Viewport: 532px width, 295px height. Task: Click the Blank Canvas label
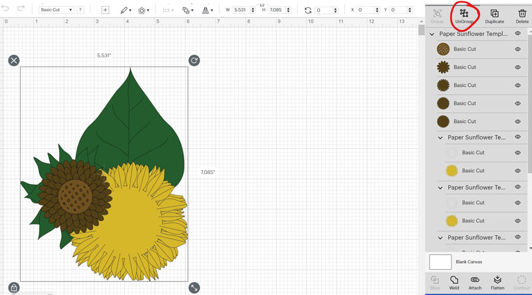(x=469, y=262)
